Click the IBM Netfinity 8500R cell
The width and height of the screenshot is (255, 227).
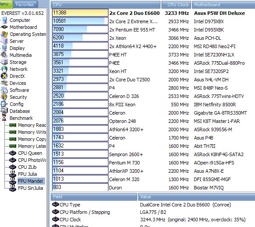[x=215, y=105]
